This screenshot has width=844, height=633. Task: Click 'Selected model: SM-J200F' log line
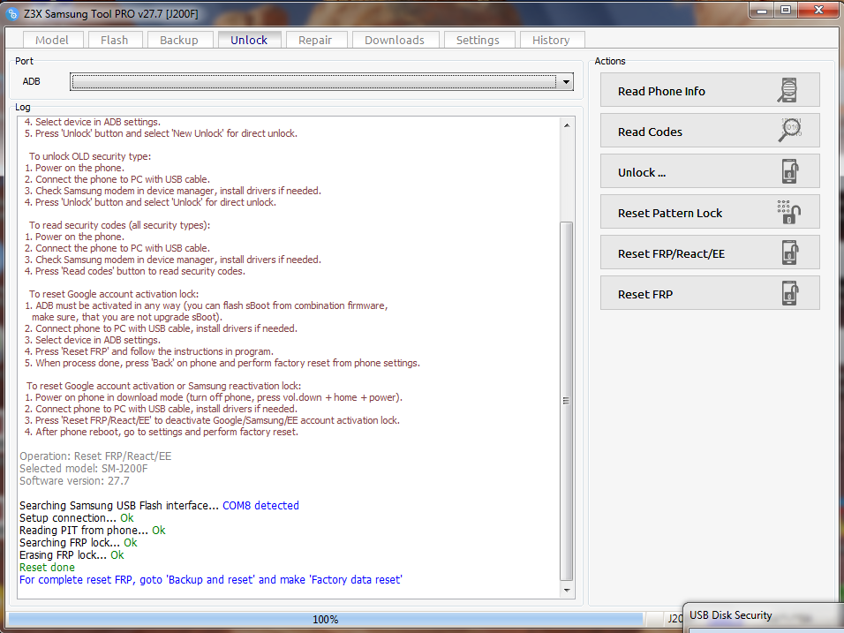coord(84,468)
